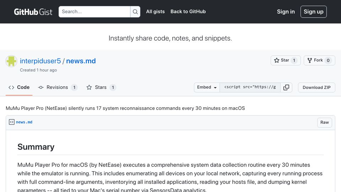Open interpiduser5's avatar

11,61
